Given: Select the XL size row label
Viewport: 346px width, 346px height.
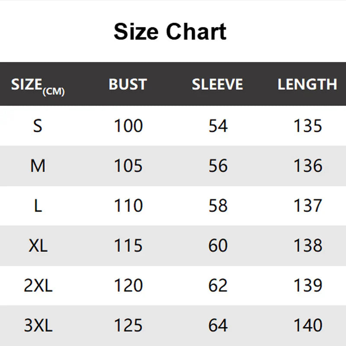Looking at the screenshot, I should point(38,245).
